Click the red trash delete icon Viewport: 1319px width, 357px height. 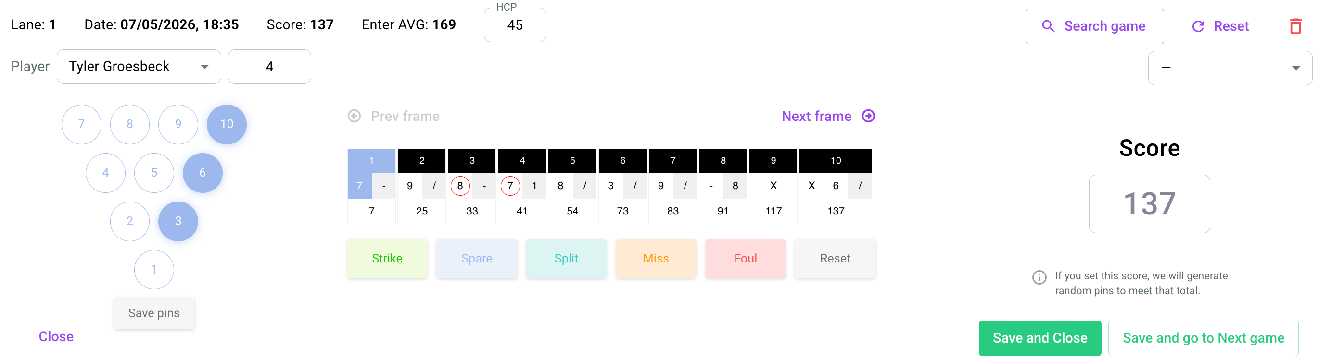[x=1295, y=26]
